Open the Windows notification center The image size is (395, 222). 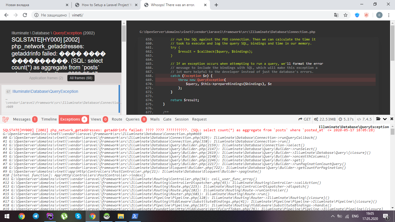386,216
